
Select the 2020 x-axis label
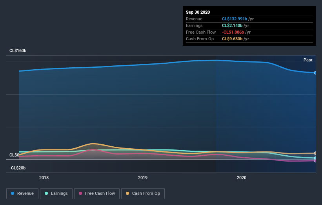tap(242, 178)
